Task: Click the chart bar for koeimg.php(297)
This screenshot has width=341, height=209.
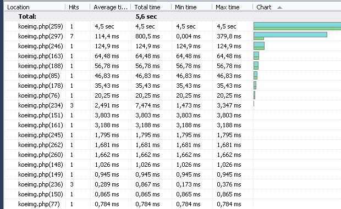Action: (x=290, y=36)
